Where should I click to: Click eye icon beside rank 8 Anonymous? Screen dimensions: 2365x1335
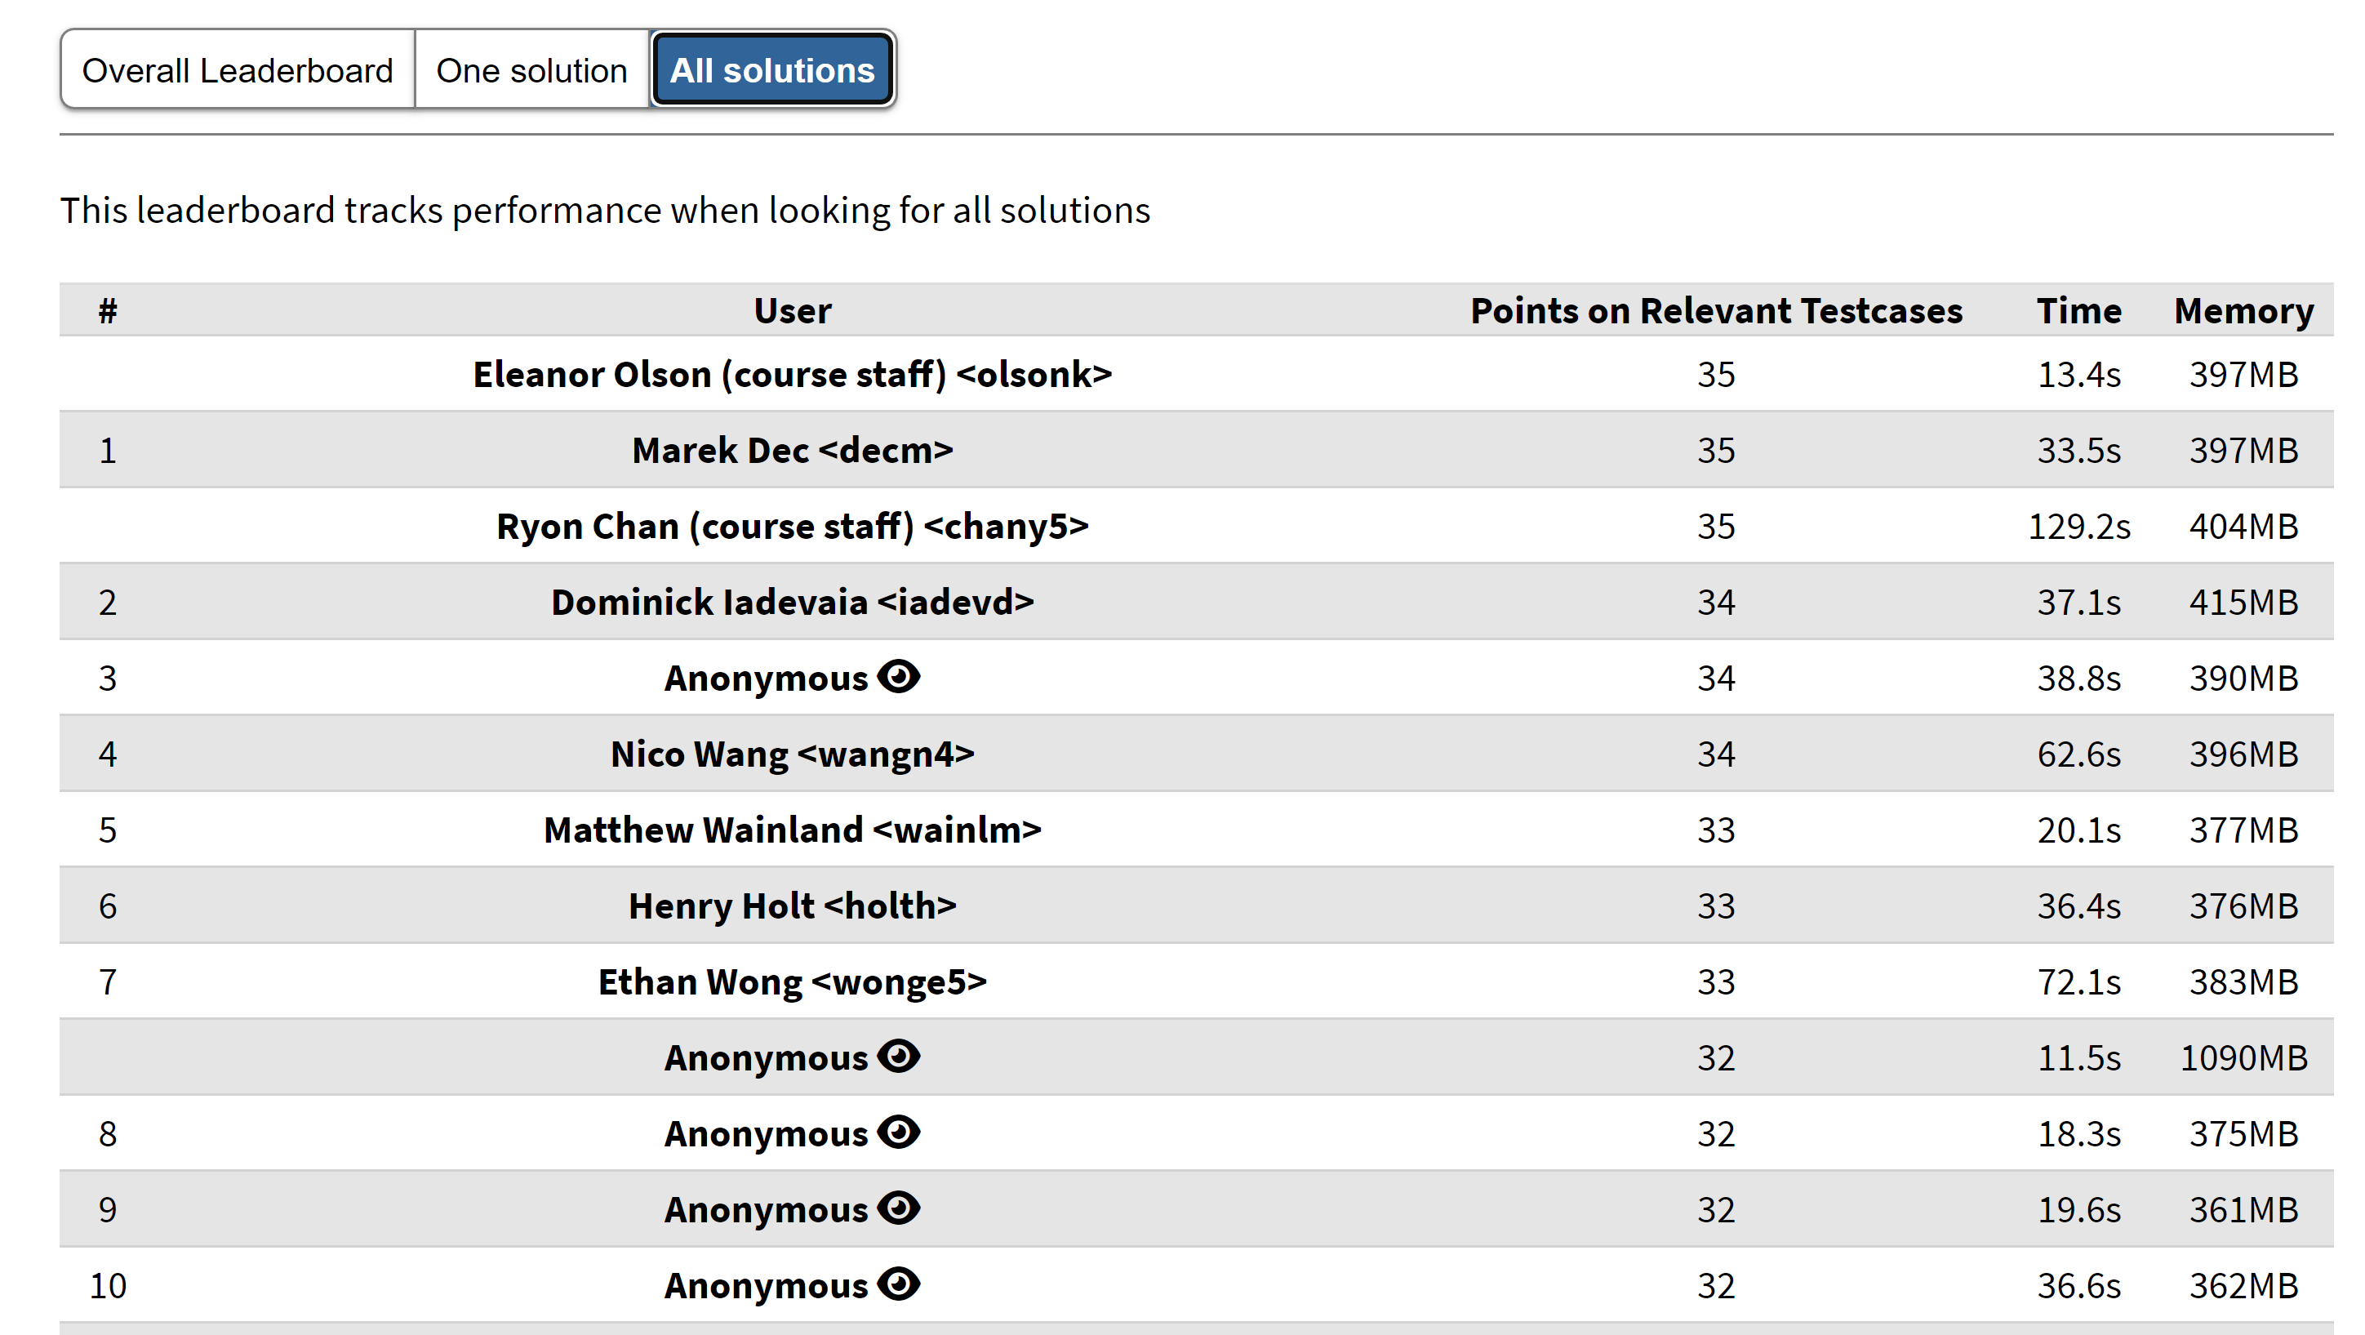[x=898, y=1132]
